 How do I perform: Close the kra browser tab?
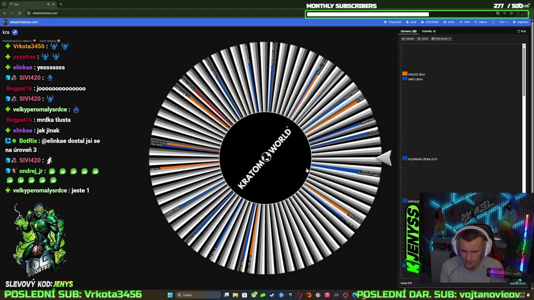coord(54,4)
